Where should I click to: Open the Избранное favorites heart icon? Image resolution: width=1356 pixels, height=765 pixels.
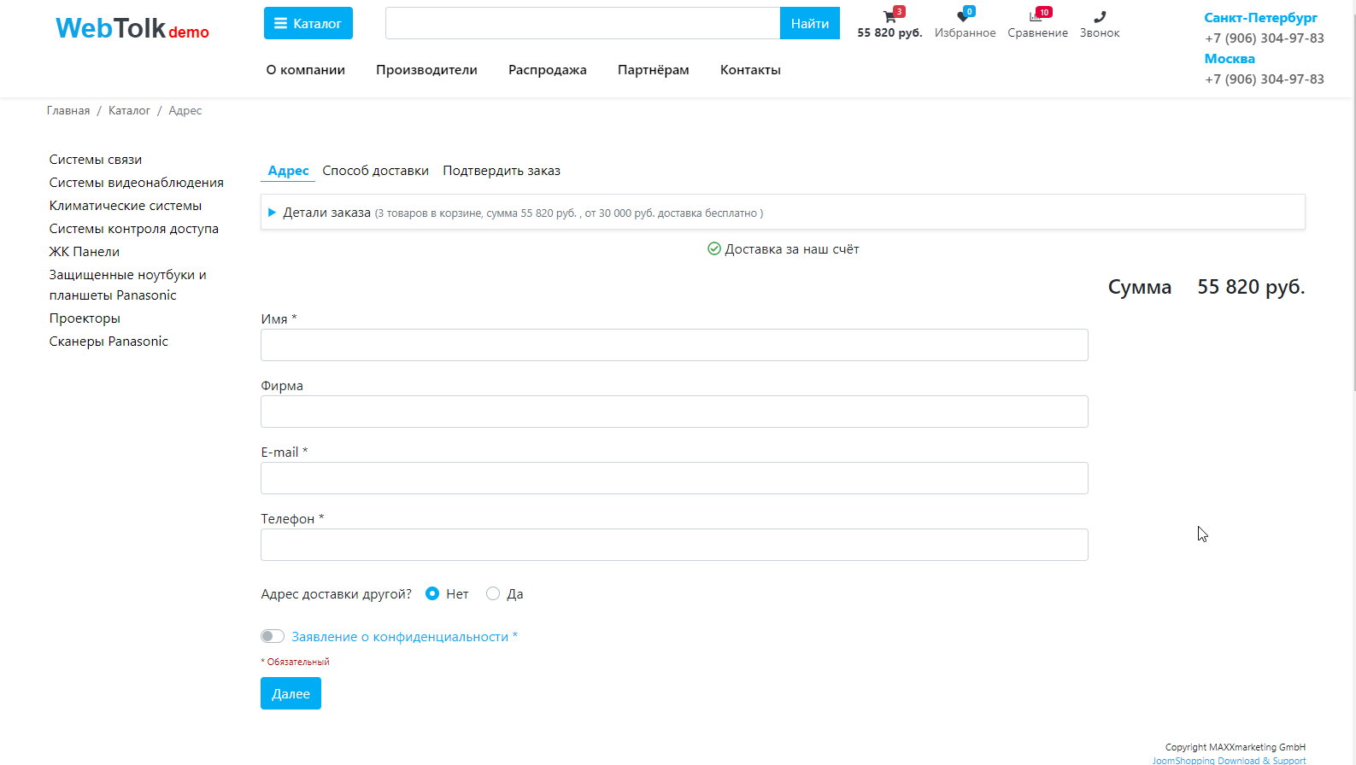point(964,18)
